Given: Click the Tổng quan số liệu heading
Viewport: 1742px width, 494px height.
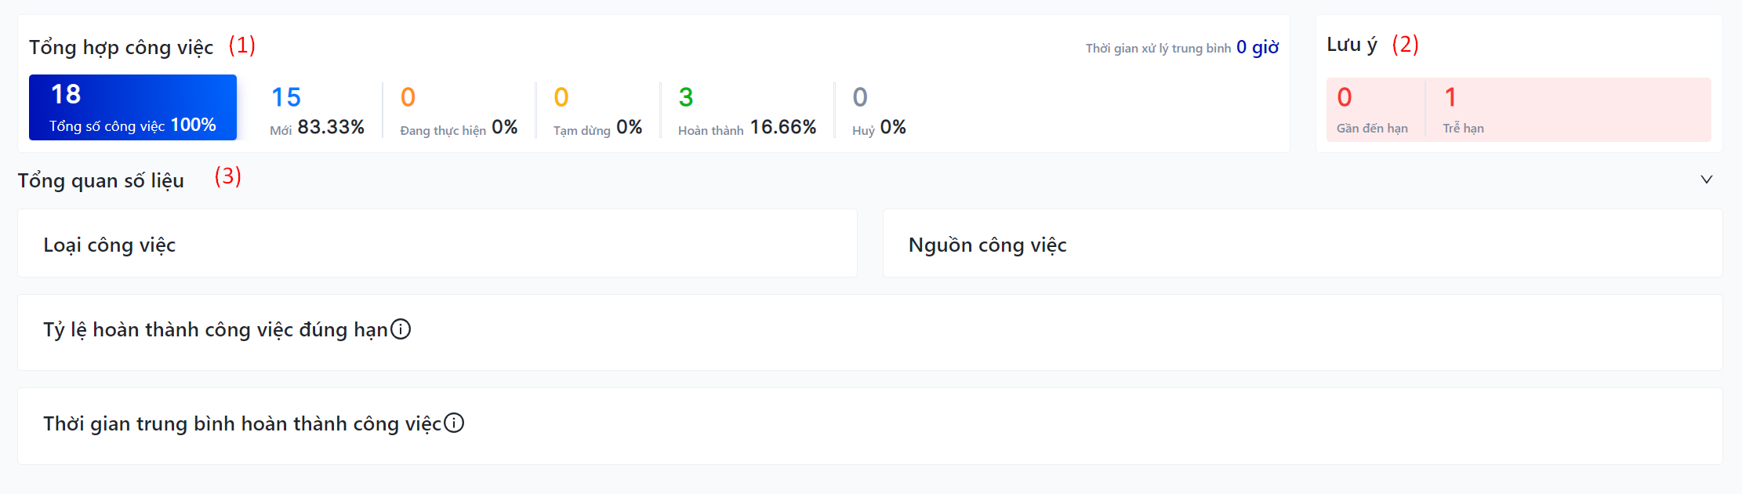Looking at the screenshot, I should click(101, 181).
